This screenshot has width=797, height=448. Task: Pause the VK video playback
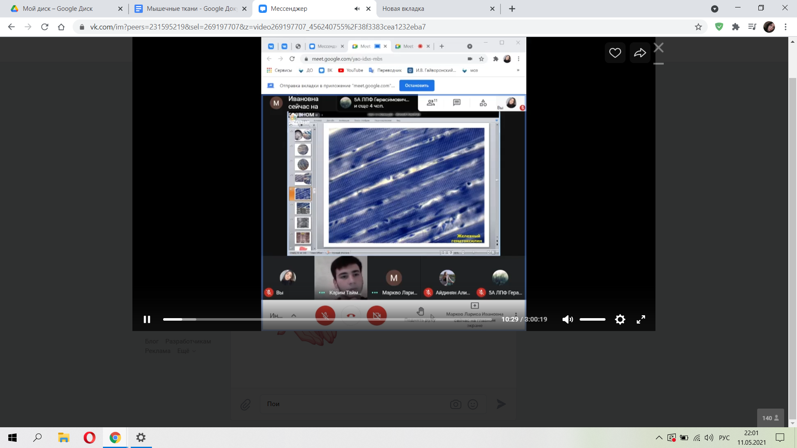pos(147,319)
